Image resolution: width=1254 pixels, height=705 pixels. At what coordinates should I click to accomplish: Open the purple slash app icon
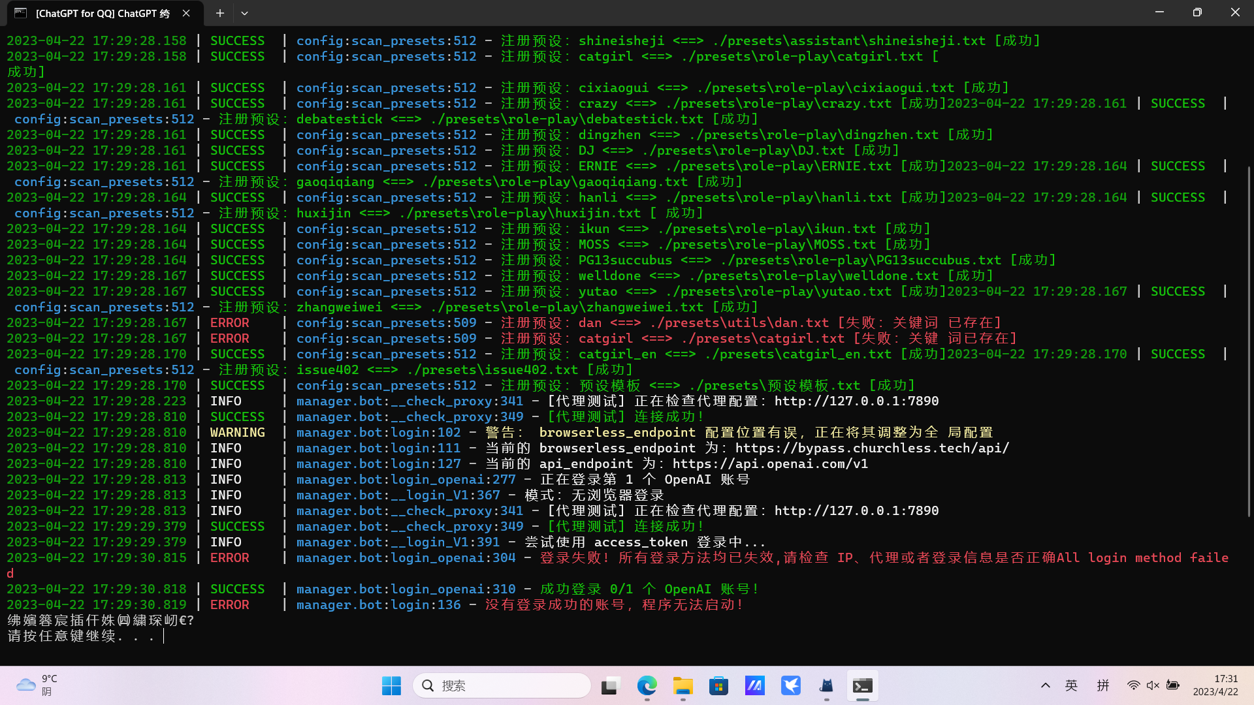[x=754, y=685]
